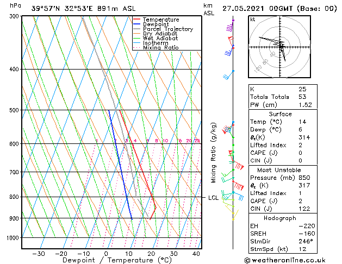The image size is (342, 264).
Task: Click the weatheronline.co.uk copyright text
Action: coord(285,260)
